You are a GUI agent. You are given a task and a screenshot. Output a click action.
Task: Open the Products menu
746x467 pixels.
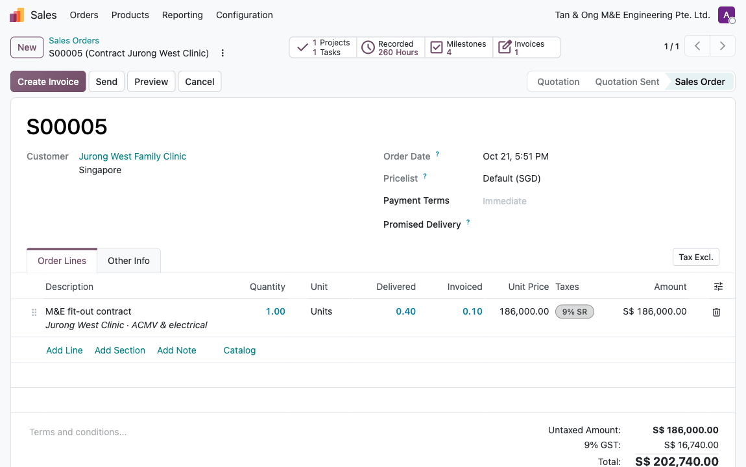click(x=130, y=15)
